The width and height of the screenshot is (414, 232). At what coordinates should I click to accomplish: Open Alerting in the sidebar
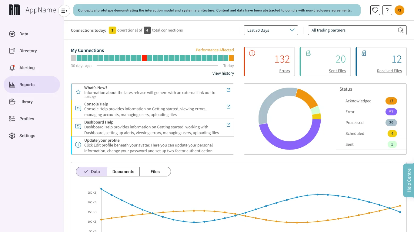(32, 68)
